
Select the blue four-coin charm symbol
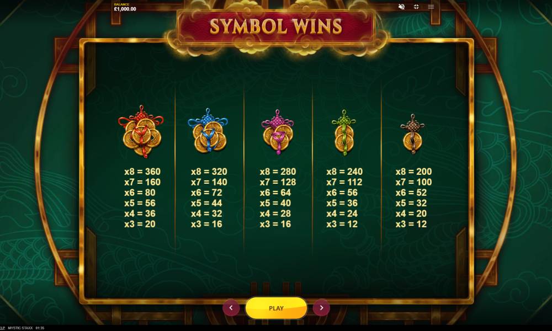tap(208, 130)
